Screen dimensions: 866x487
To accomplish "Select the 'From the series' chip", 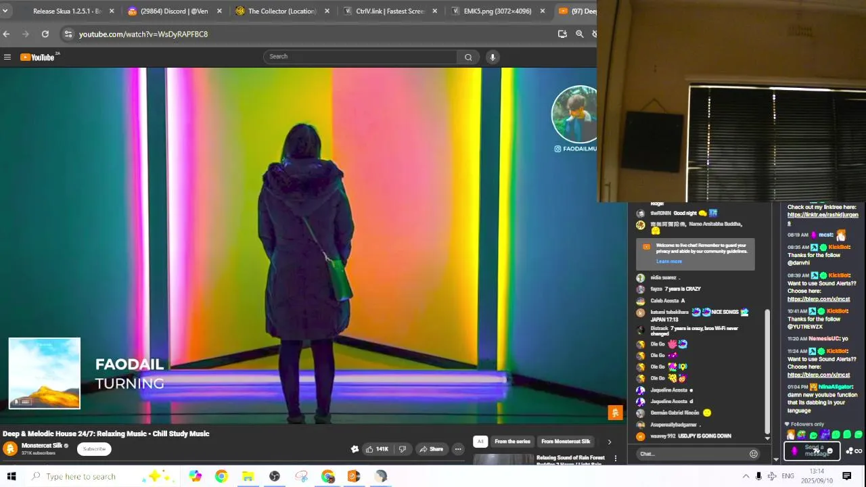I will pyautogui.click(x=512, y=442).
